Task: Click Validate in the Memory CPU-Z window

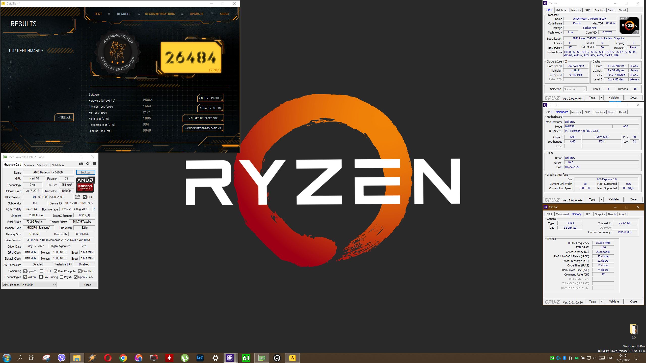Action: (614, 301)
